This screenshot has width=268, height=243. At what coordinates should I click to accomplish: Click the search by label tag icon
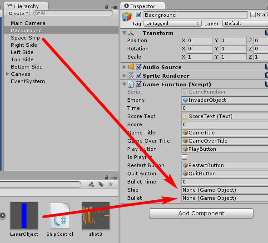coord(101,184)
